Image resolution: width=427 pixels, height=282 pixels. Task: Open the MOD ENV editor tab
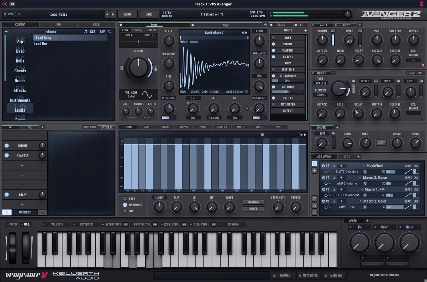click(222, 127)
